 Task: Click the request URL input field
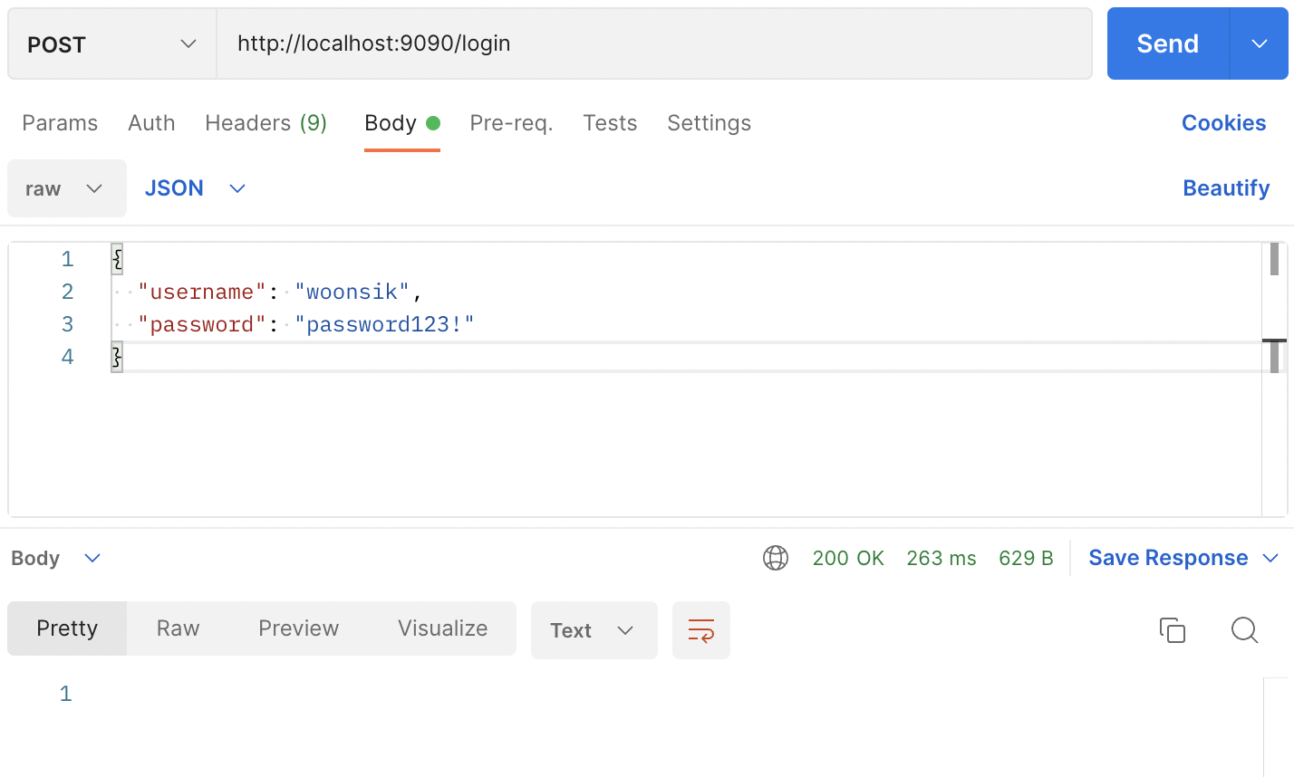pos(654,43)
